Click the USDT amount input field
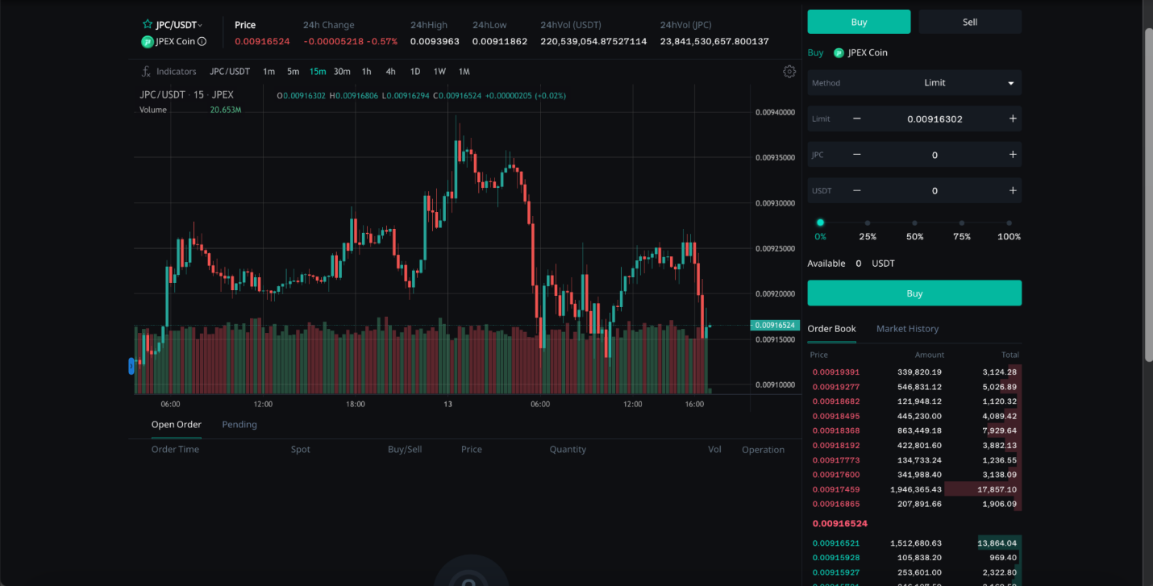Screen dimensions: 1153x586 coord(934,190)
